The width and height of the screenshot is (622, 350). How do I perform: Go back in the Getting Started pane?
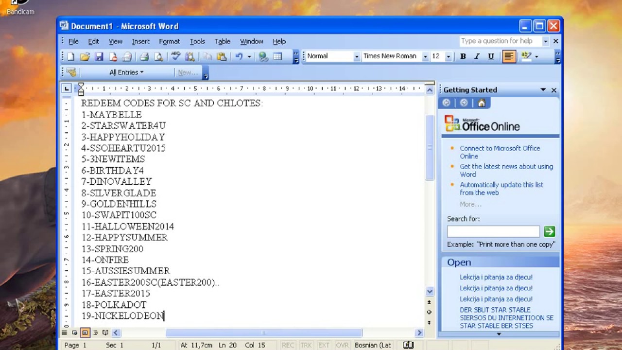coord(446,103)
